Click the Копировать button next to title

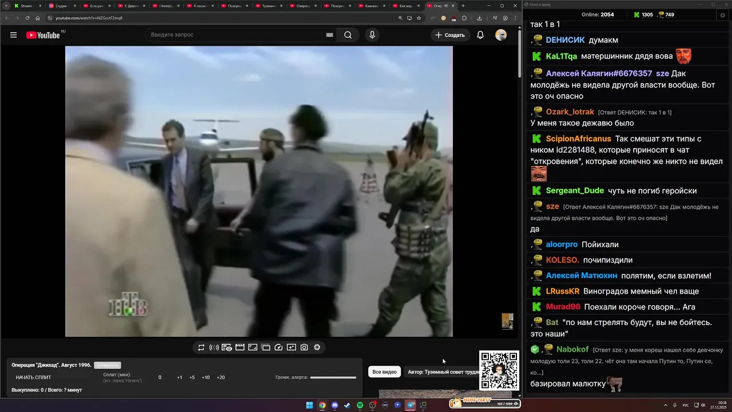pyautogui.click(x=108, y=365)
